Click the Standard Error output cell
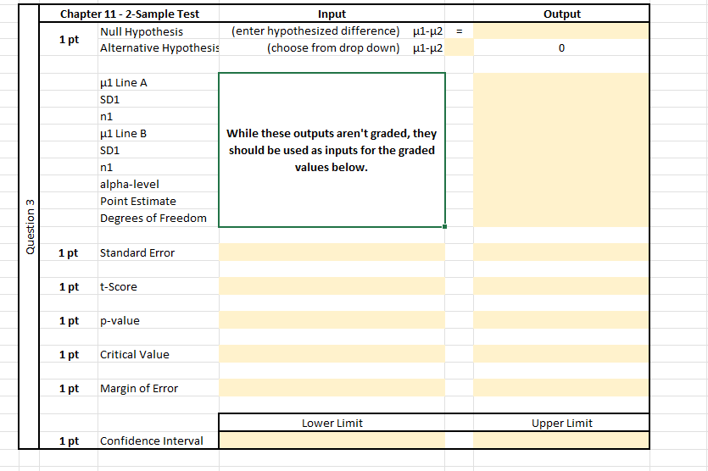Viewport: 708px width, 471px height. click(561, 252)
